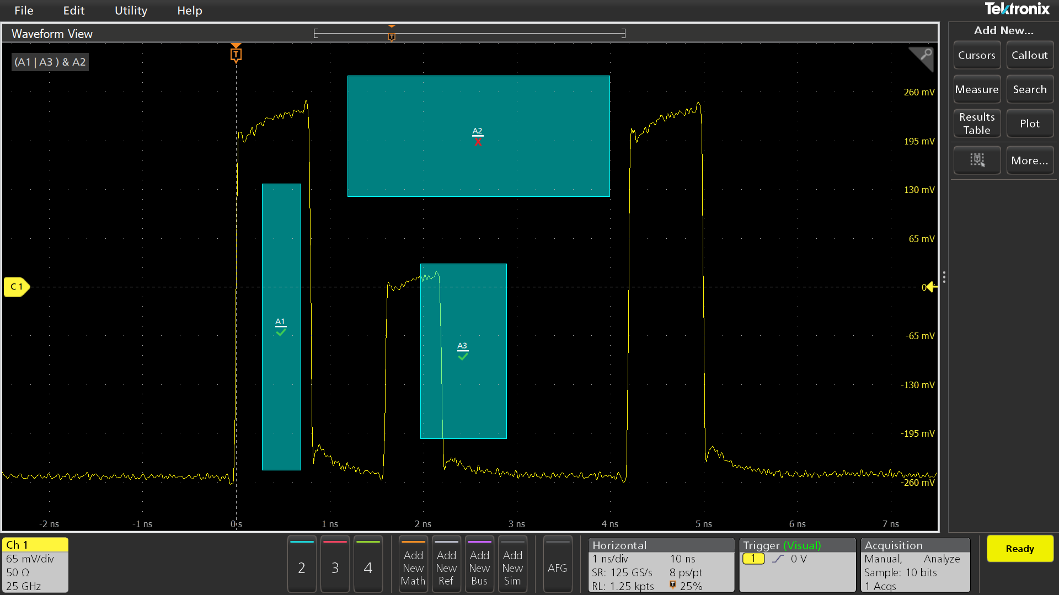Open the Horizontal settings badge
This screenshot has width=1059, height=595.
click(661, 565)
